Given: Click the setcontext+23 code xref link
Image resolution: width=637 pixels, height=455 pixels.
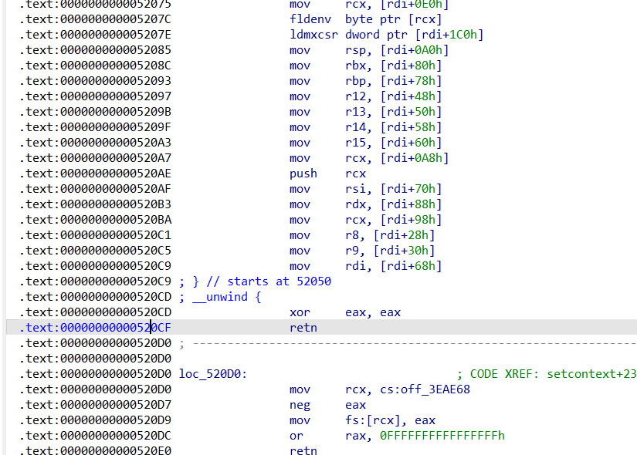Looking at the screenshot, I should point(591,374).
